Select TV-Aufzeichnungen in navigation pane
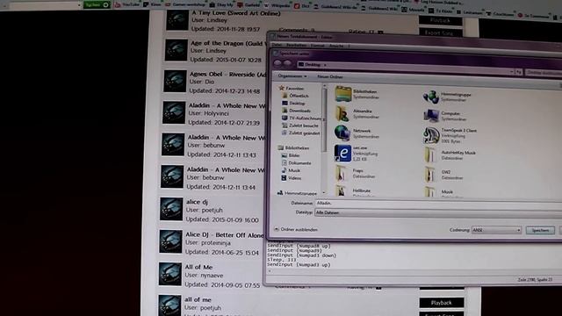Viewport: 562px width, 316px height. click(x=301, y=118)
